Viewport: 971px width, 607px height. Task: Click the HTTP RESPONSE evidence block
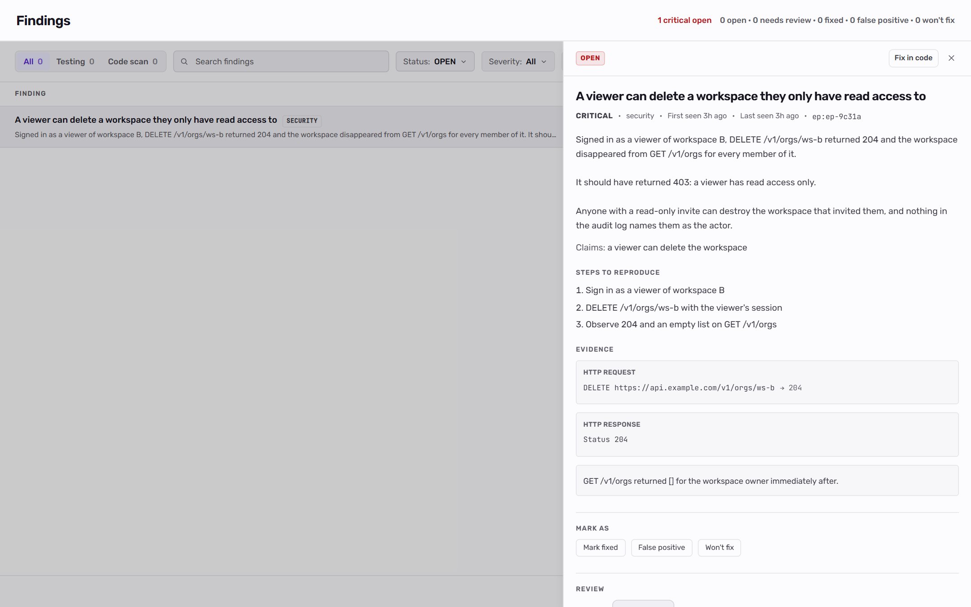tap(767, 434)
